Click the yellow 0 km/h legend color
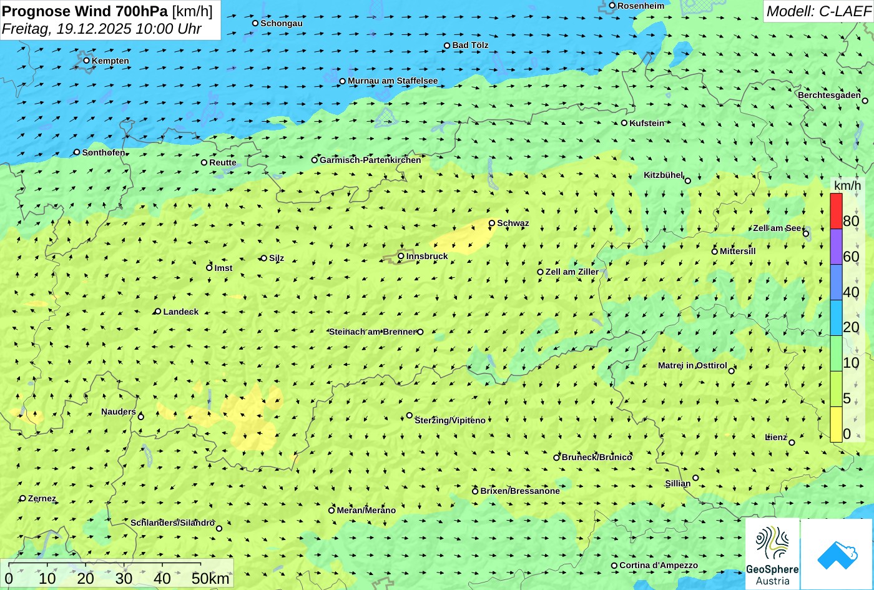The height and width of the screenshot is (590, 874). point(836,425)
